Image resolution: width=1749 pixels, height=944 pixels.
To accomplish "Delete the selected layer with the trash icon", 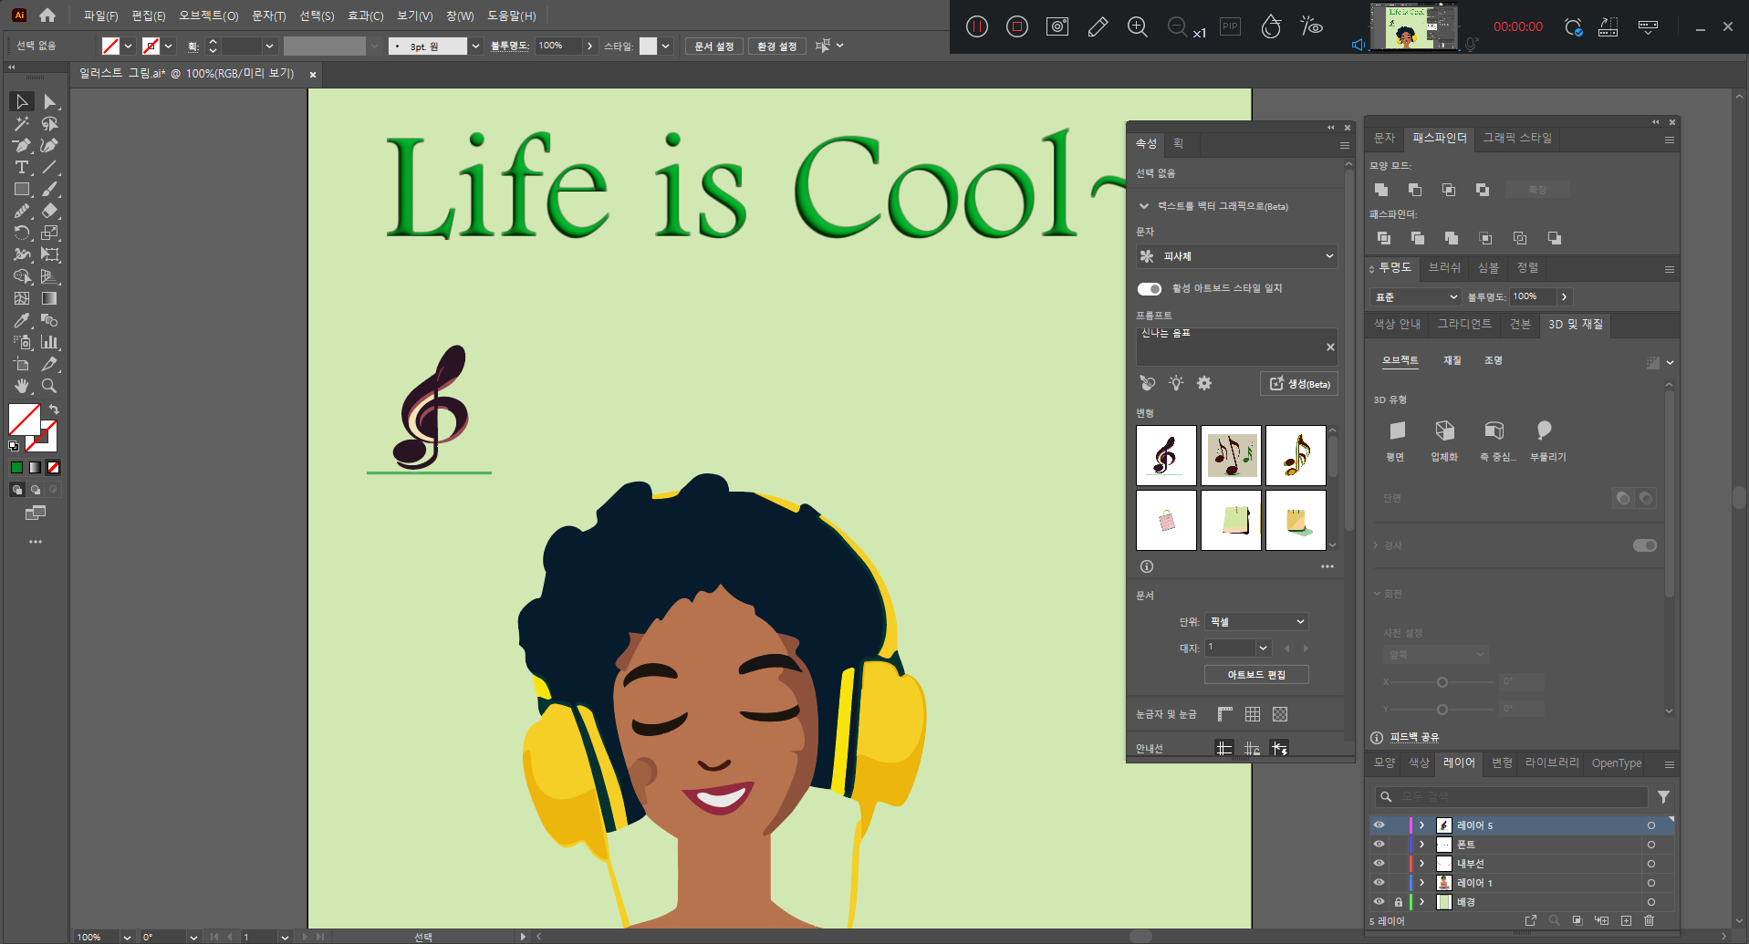I will pyautogui.click(x=1649, y=920).
